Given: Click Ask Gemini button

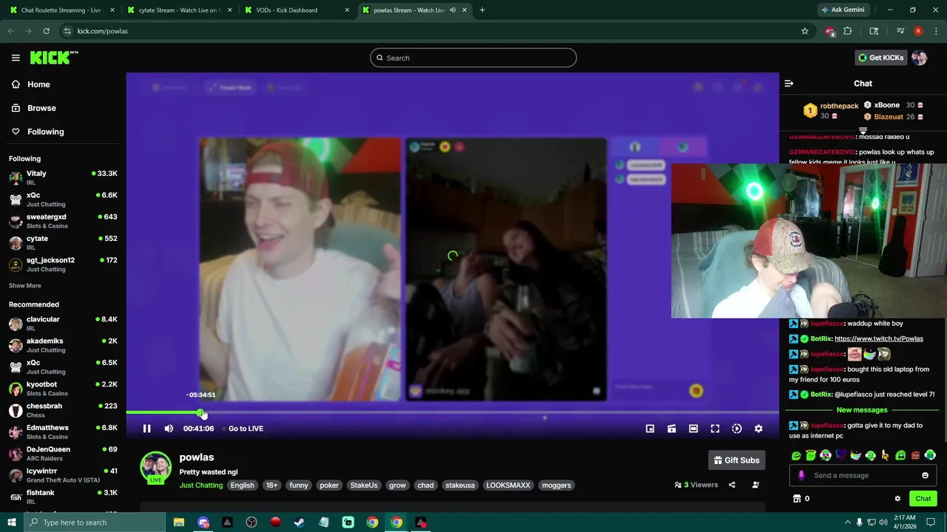Looking at the screenshot, I should (x=843, y=10).
